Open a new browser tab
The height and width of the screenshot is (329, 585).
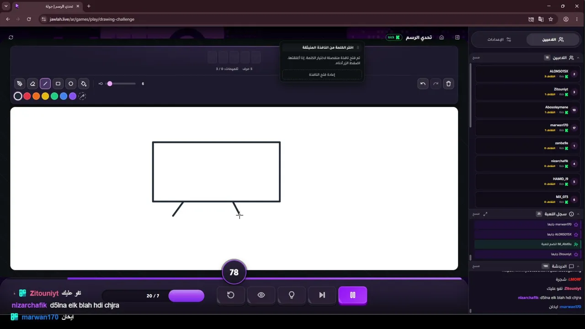coord(89,6)
